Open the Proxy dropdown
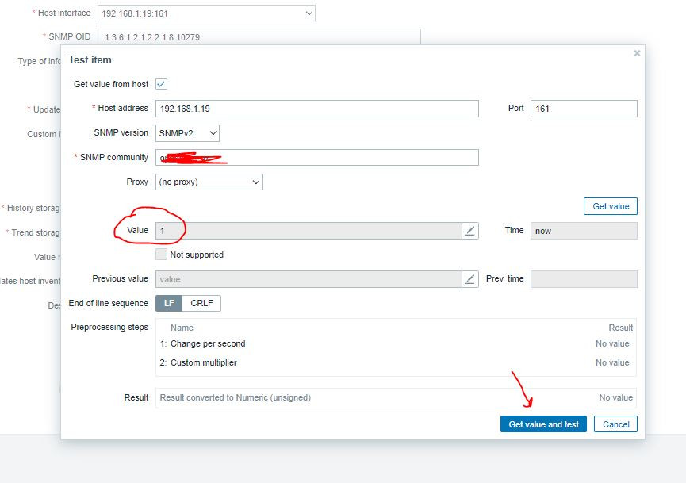 209,182
